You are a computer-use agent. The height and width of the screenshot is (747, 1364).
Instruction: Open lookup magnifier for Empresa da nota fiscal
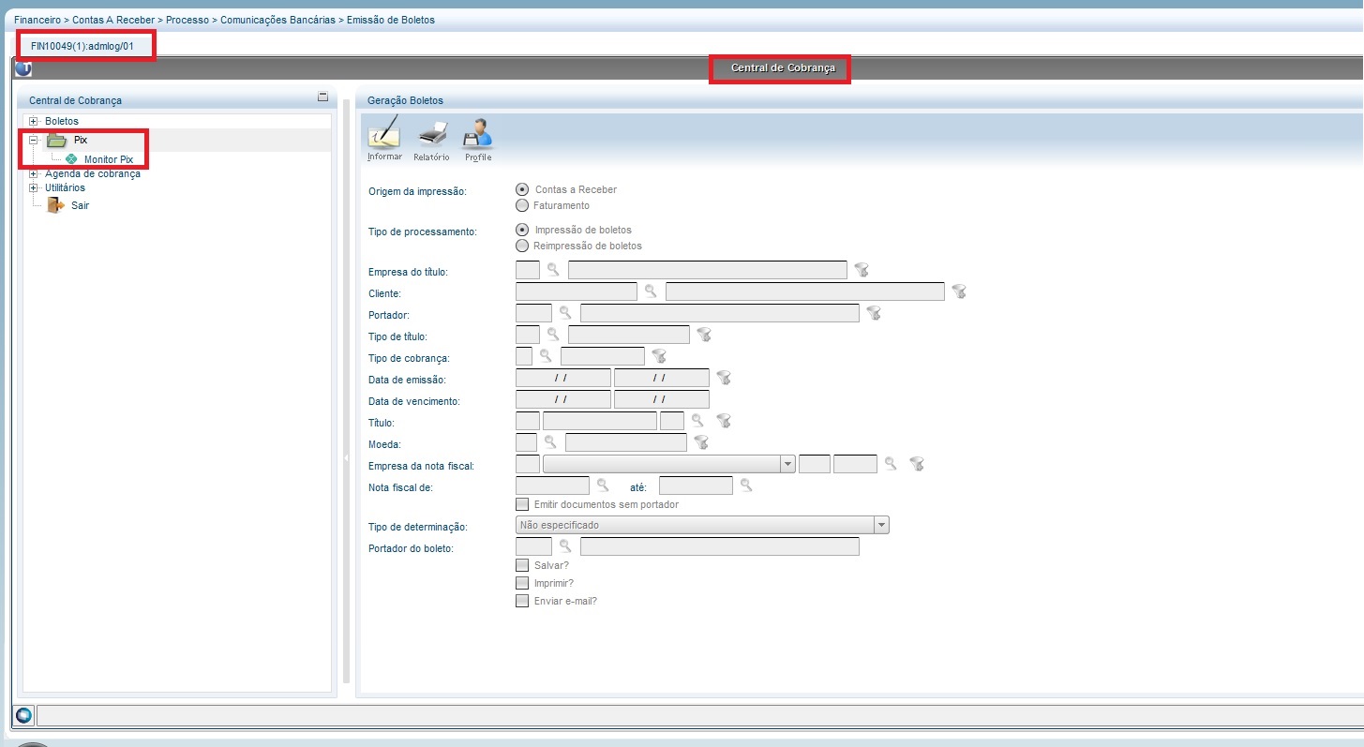(x=891, y=464)
